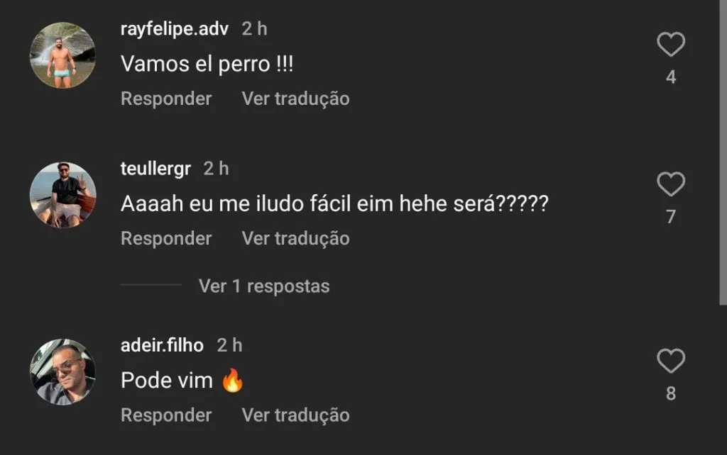The image size is (727, 455).
Task: Open rayfelipe.adv's profile picture
Action: (x=62, y=55)
